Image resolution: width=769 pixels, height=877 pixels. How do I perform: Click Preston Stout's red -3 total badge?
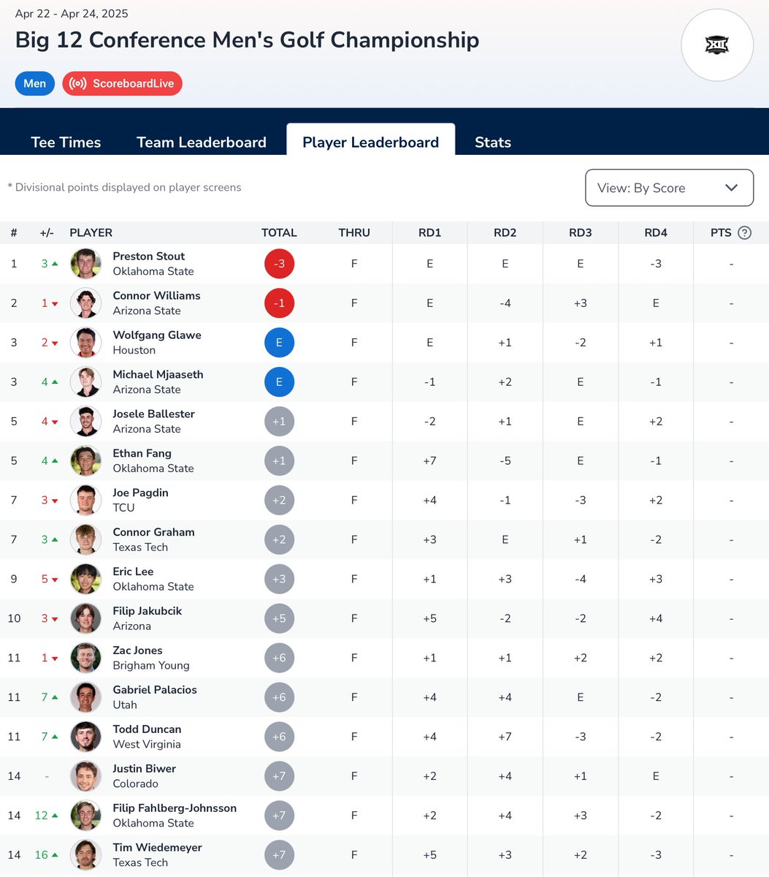279,264
